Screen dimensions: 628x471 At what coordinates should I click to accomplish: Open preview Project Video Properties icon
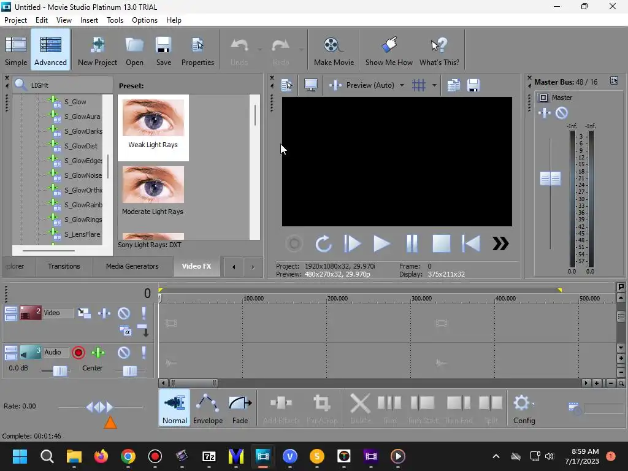(287, 85)
